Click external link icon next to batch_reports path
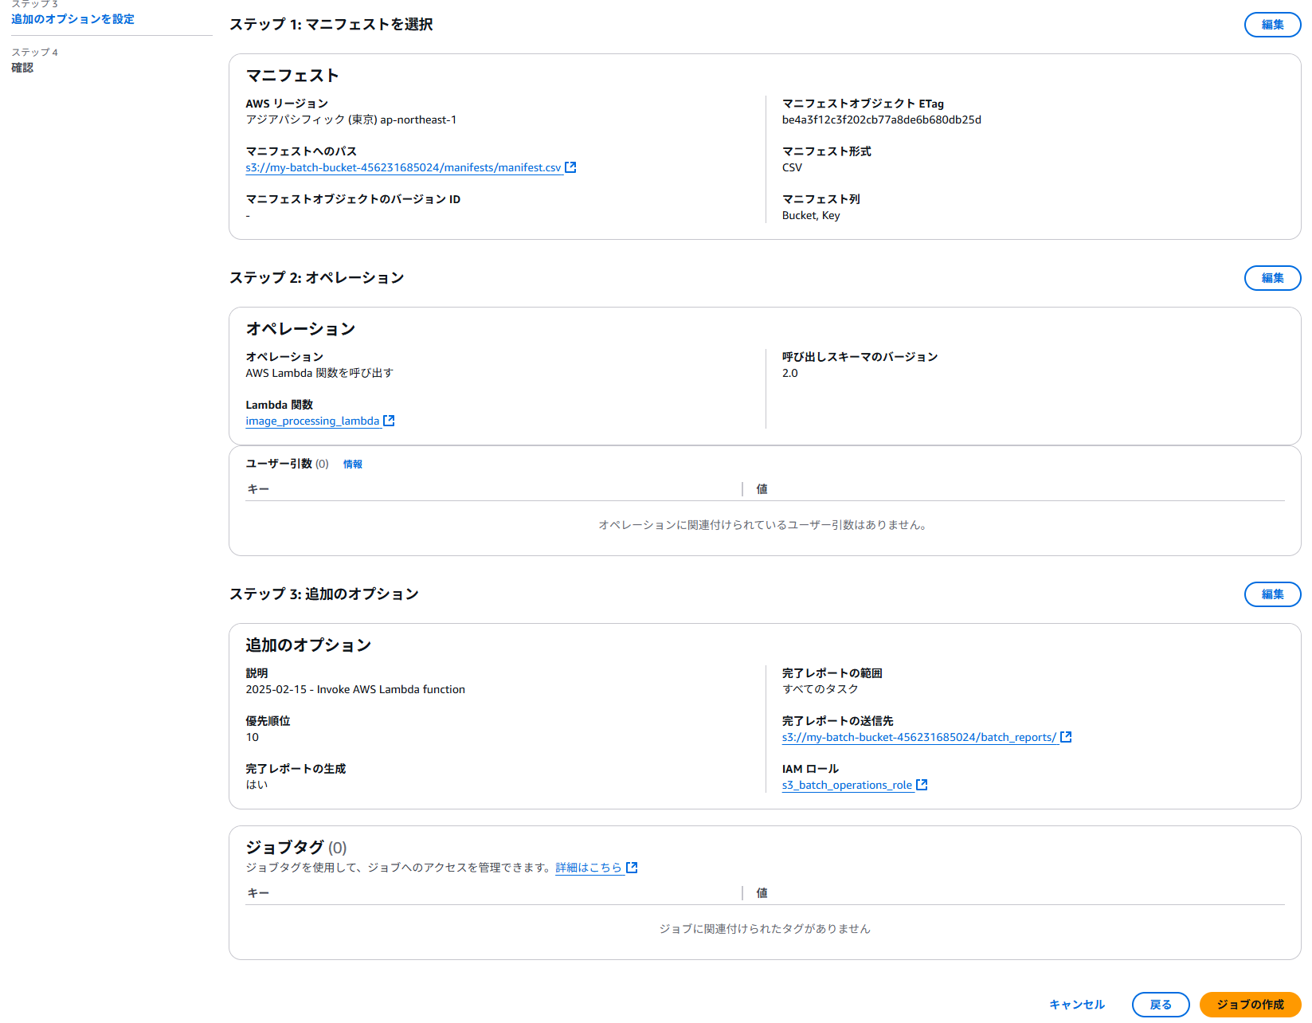Image resolution: width=1312 pixels, height=1023 pixels. pos(1066,737)
